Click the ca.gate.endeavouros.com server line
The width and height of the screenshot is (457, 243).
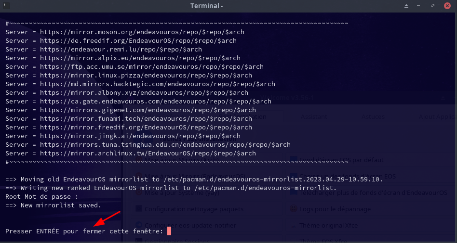pyautogui.click(x=138, y=102)
